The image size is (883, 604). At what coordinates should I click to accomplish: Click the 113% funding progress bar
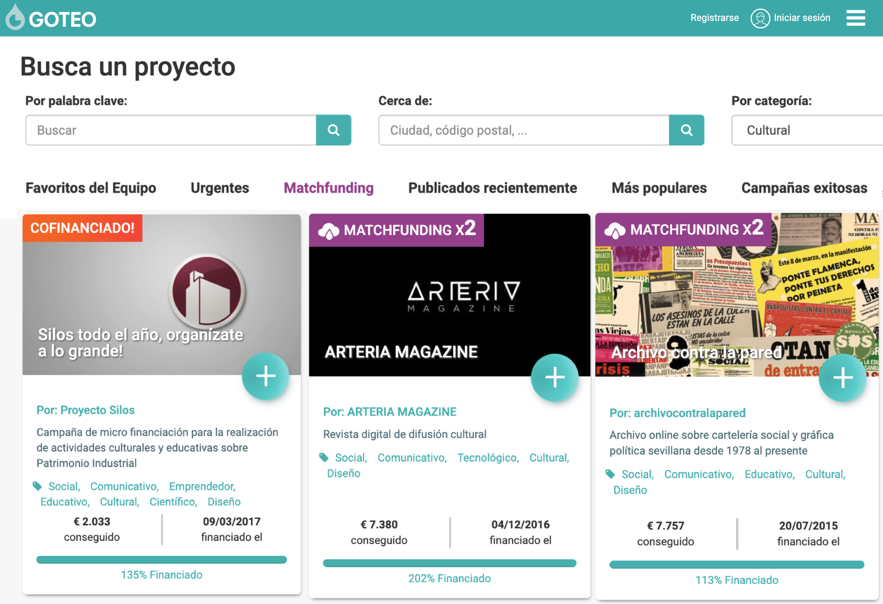coord(737,565)
